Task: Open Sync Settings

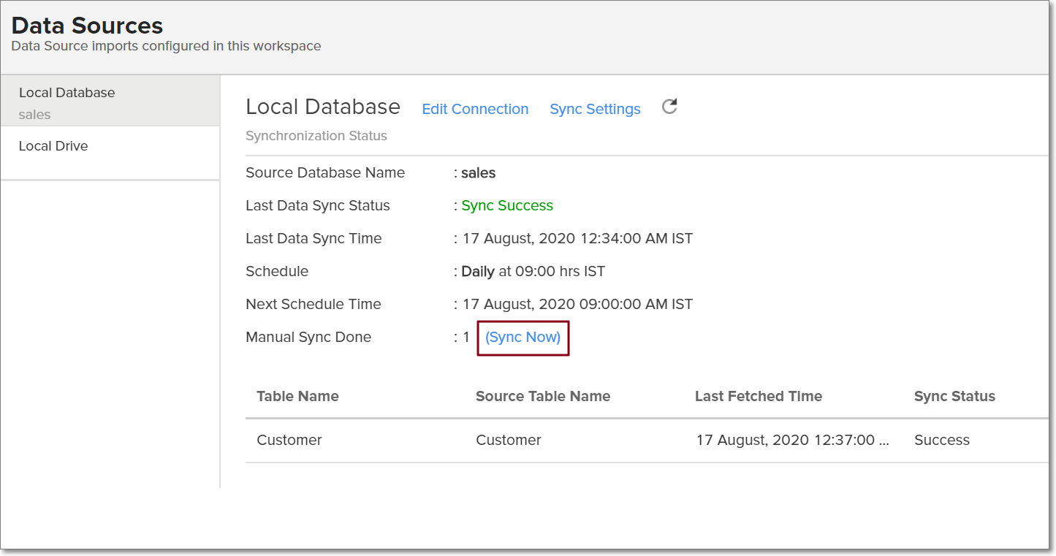Action: click(595, 109)
